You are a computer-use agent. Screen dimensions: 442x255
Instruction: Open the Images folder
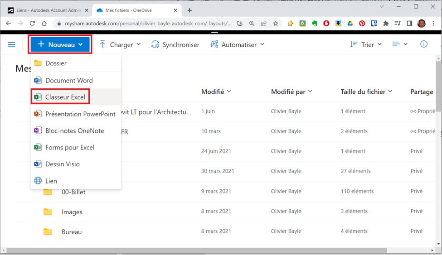pos(72,212)
